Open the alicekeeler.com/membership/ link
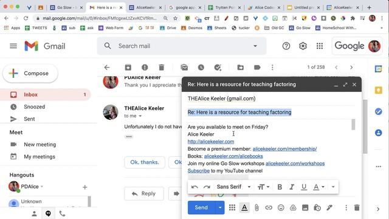389x219 pixels. coord(284,149)
